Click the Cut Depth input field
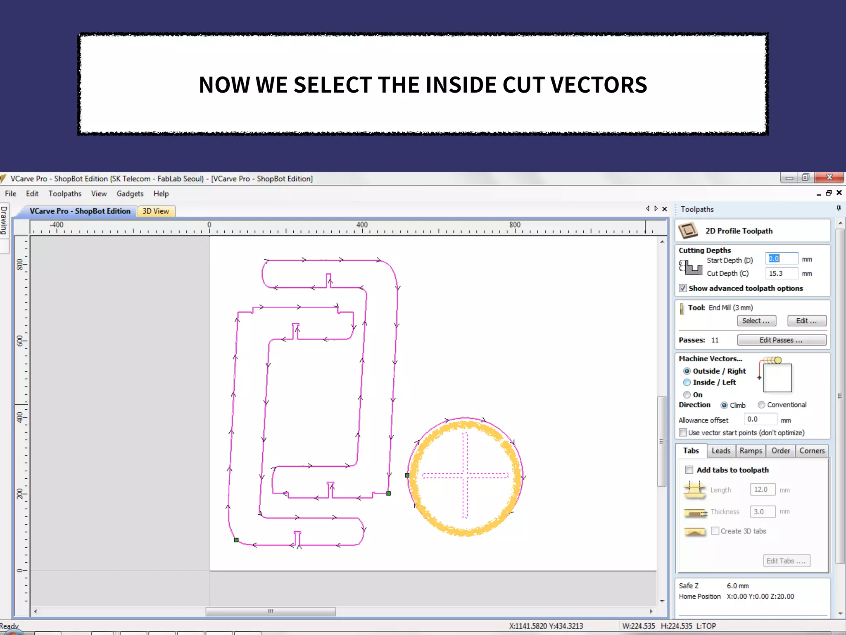The width and height of the screenshot is (846, 635). pos(781,273)
